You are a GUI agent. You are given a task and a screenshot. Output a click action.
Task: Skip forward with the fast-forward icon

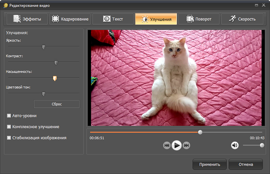pyautogui.click(x=186, y=145)
